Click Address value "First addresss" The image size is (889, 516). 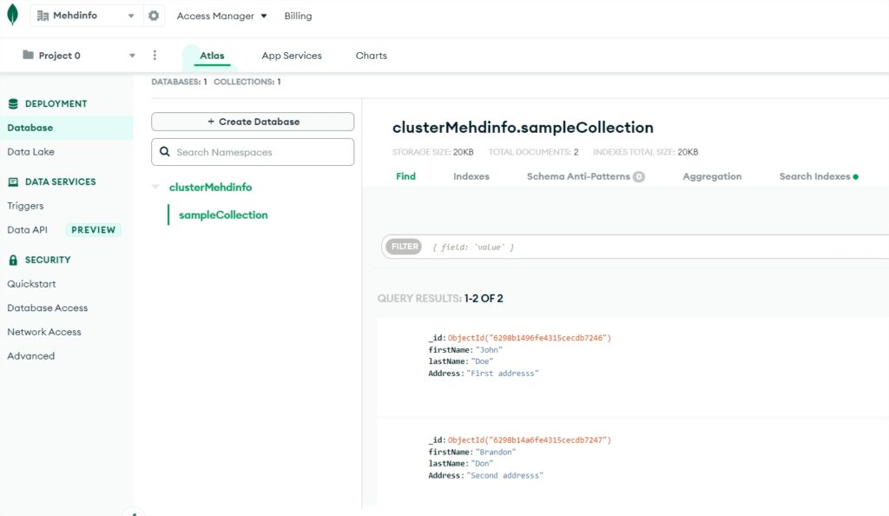(x=503, y=374)
